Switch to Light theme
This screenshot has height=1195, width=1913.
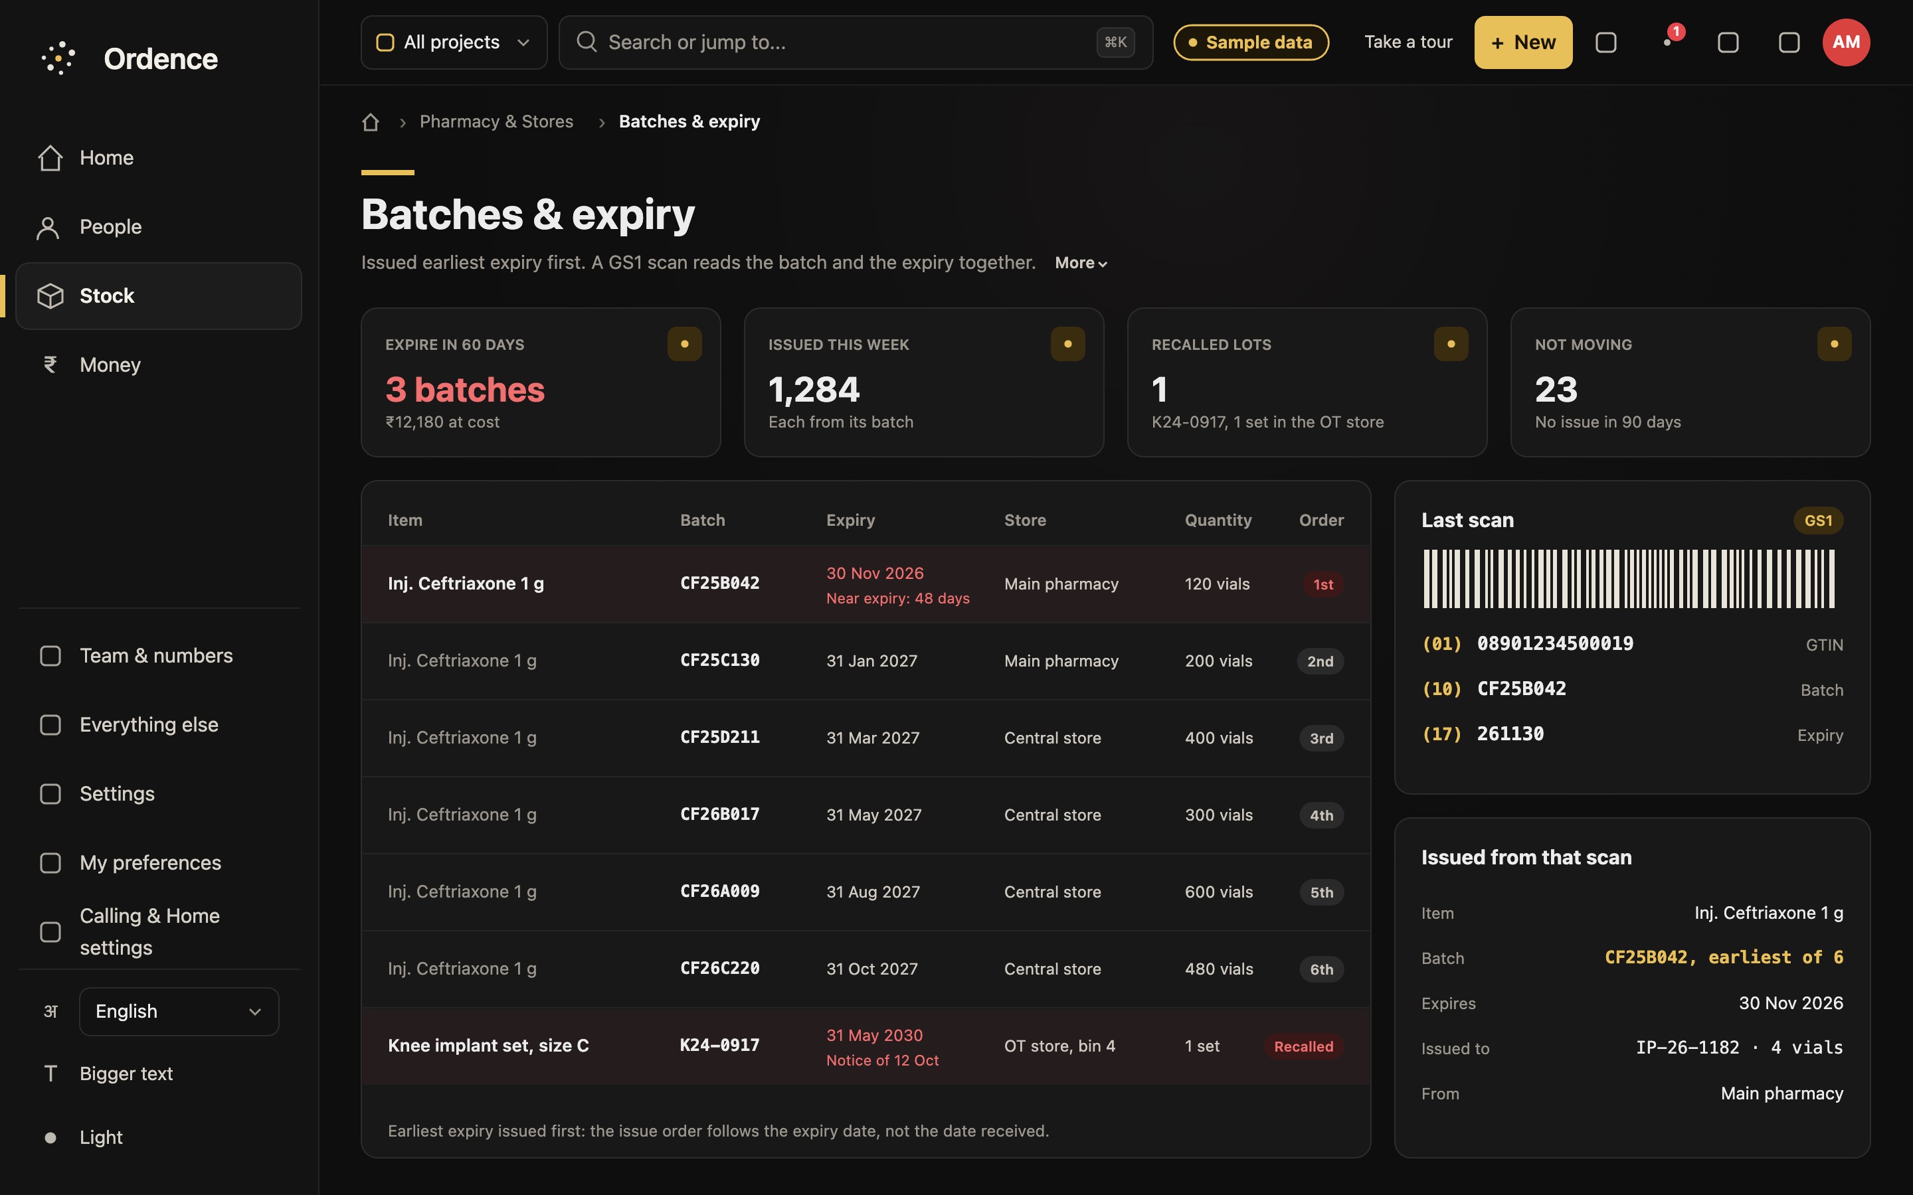point(158,1137)
